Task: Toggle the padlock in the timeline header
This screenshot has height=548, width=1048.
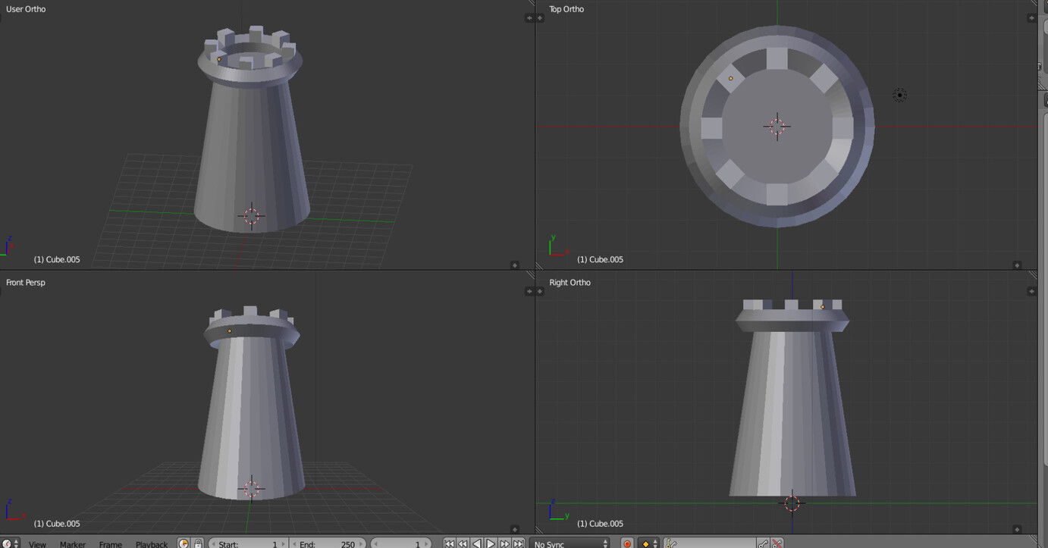Action: (197, 543)
